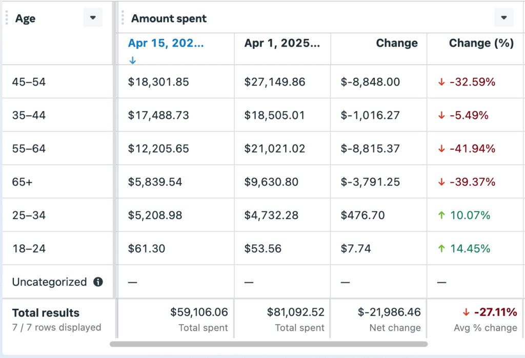Screen dimensions: 525x358
Task: Sort by the Apr 15 date column header
Action: [166, 43]
